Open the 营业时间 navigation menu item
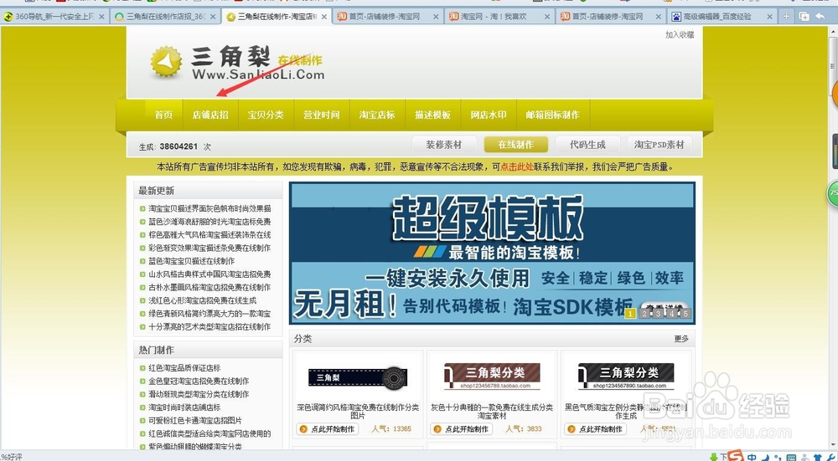 click(321, 115)
